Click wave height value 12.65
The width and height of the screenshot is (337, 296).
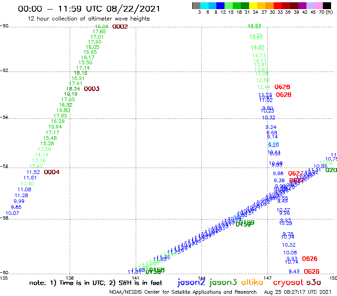pos(263,80)
